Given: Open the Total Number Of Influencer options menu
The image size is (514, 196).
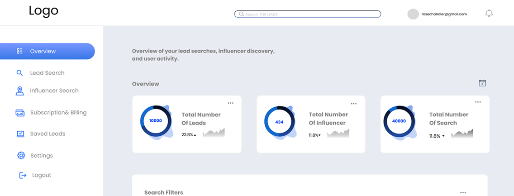Looking at the screenshot, I should pos(354,103).
